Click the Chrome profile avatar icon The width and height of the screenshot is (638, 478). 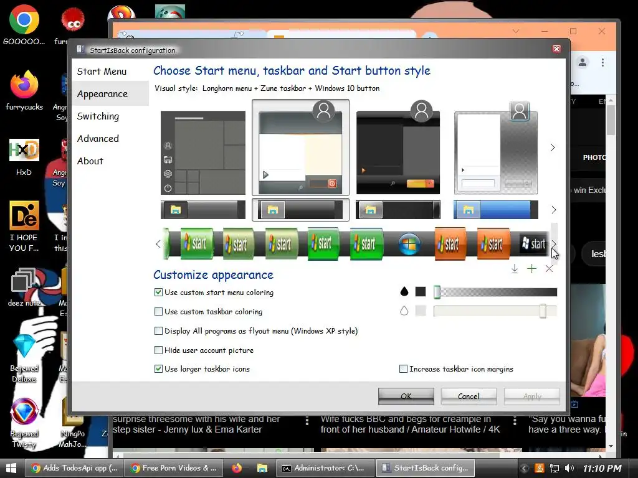click(x=583, y=62)
